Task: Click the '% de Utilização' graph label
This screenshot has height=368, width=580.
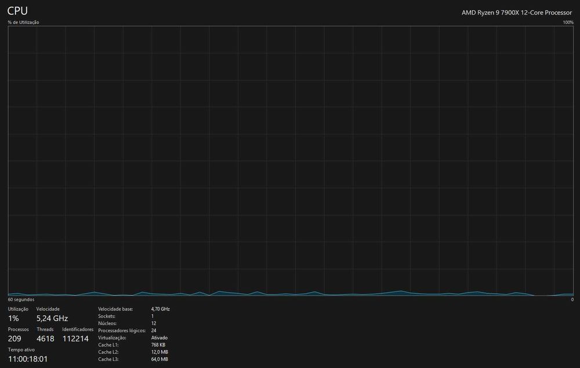Action: click(23, 22)
